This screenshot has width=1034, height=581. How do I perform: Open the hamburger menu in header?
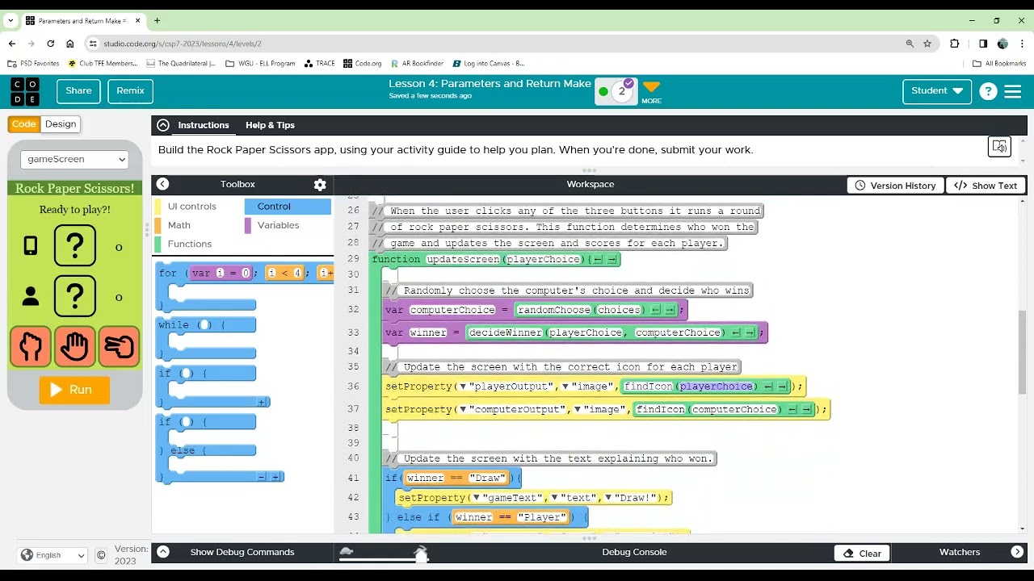pyautogui.click(x=1013, y=91)
